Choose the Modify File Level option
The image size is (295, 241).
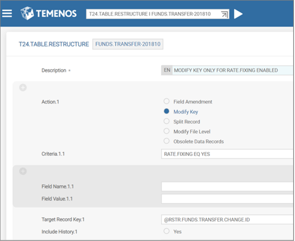coord(166,131)
